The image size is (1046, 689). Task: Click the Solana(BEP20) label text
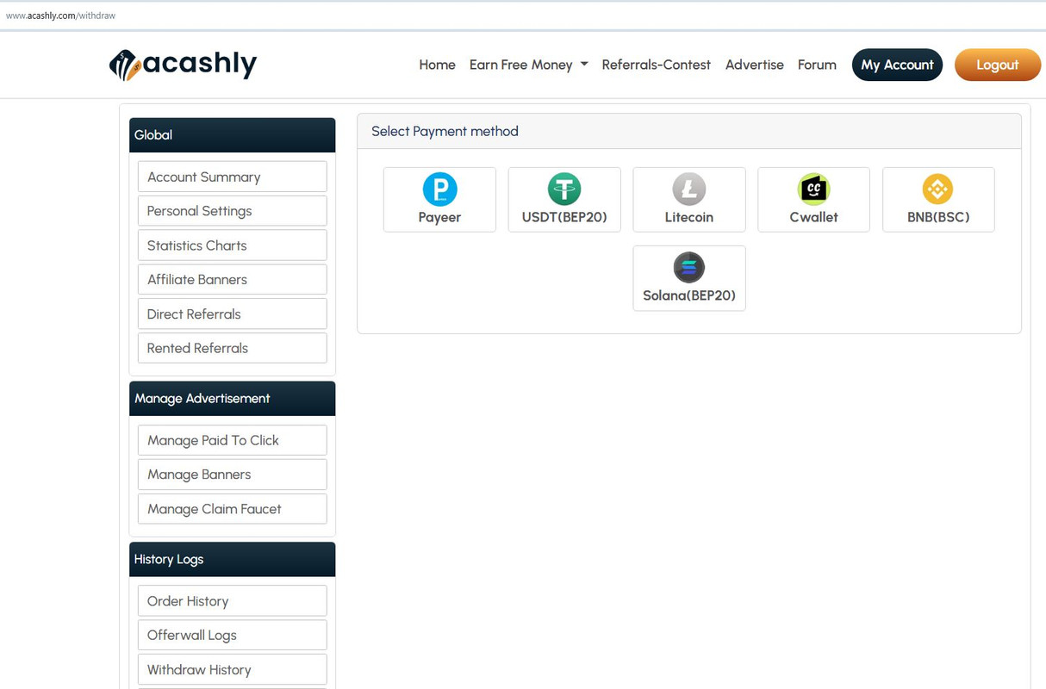pyautogui.click(x=689, y=295)
